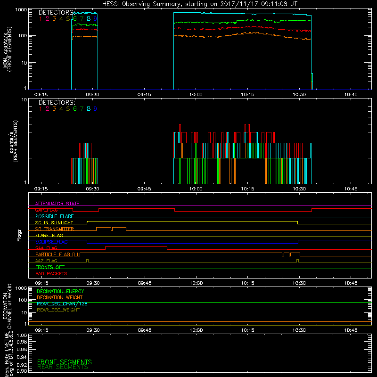Click the 0.94 tick on the livetime axis
377x377 pixels.
(22, 357)
